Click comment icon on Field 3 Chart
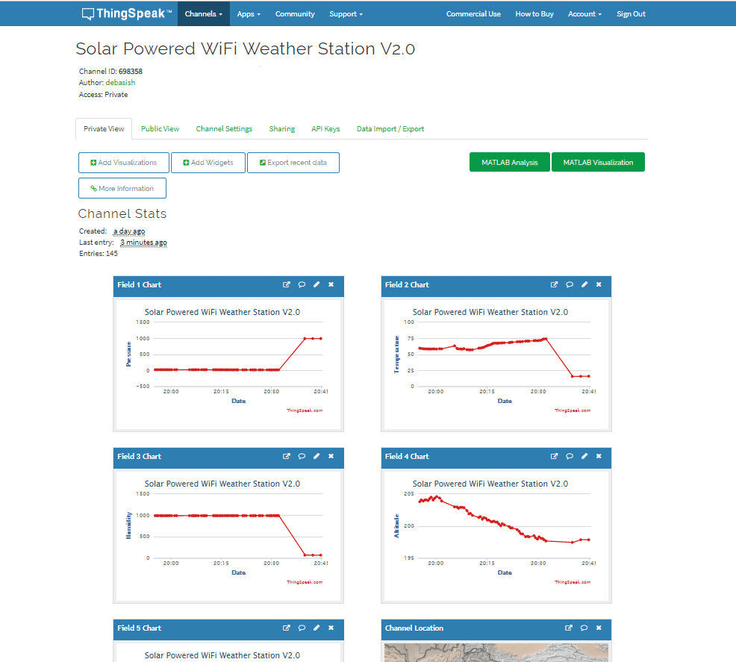This screenshot has height=662, width=736. [302, 456]
